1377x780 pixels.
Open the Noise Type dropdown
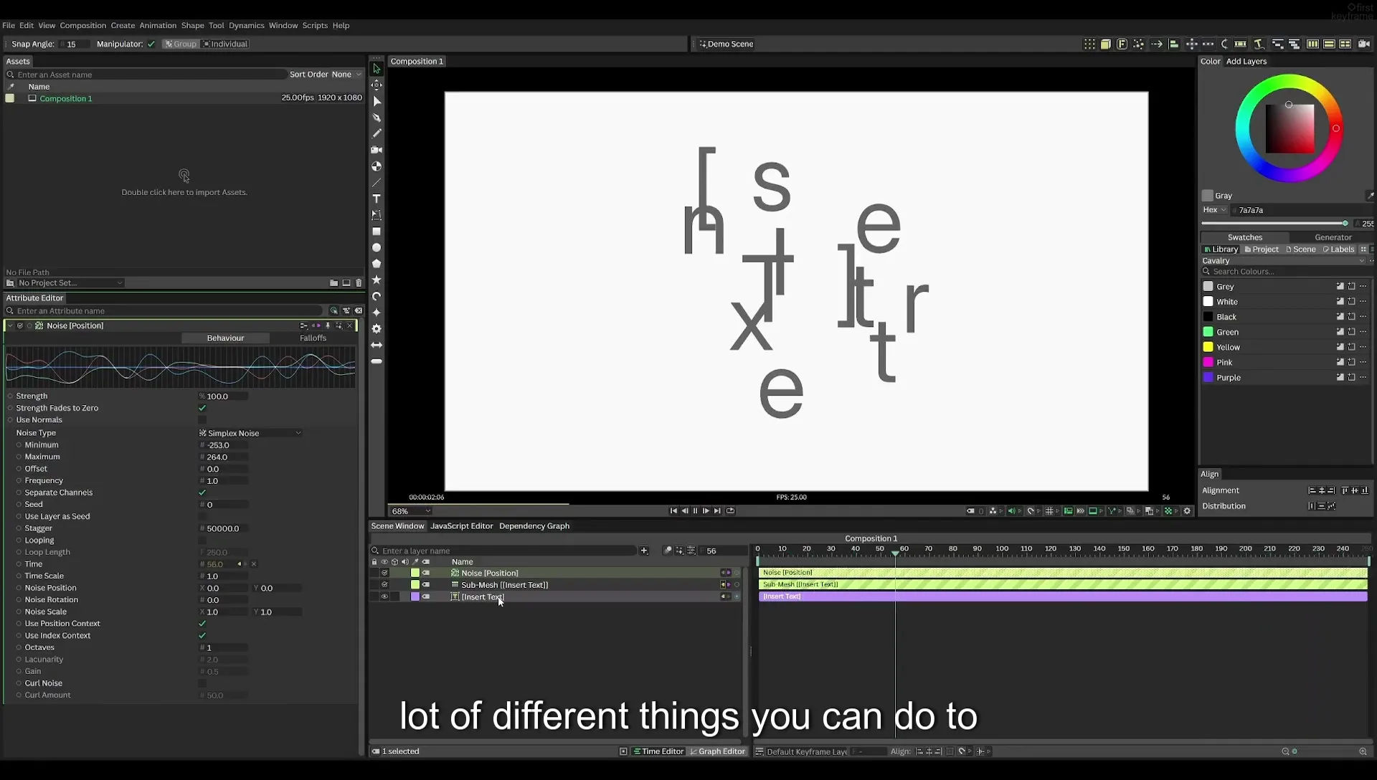pos(250,433)
